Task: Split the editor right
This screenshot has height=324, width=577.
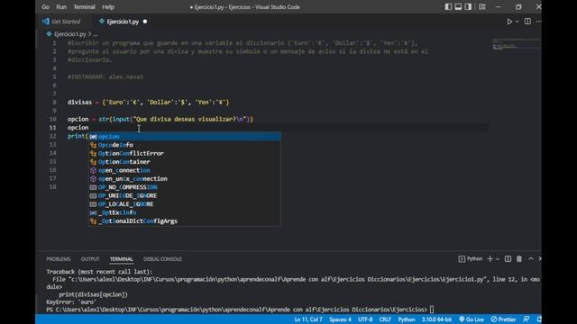Action: tap(527, 22)
